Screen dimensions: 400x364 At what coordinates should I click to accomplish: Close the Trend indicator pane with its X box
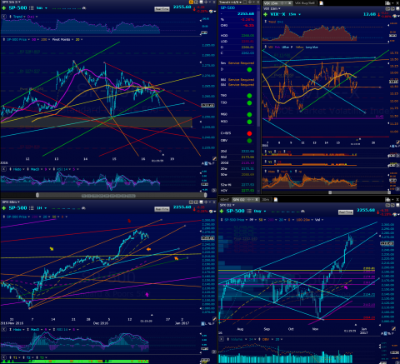pos(3,17)
